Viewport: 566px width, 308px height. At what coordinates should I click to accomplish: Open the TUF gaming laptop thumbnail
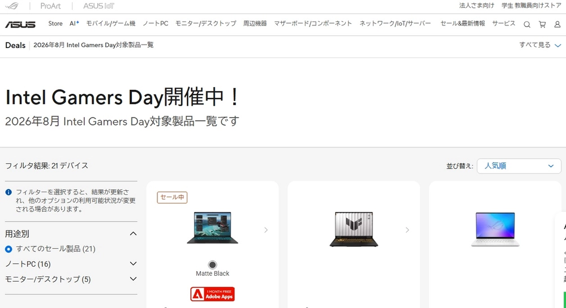point(354,229)
